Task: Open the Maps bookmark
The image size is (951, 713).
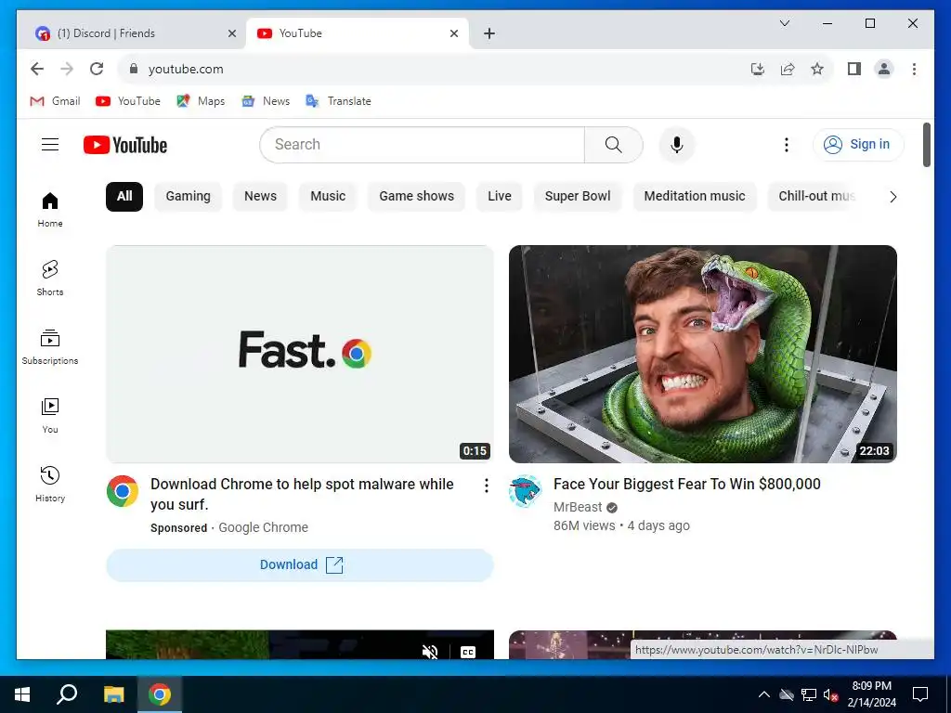Action: (x=201, y=101)
